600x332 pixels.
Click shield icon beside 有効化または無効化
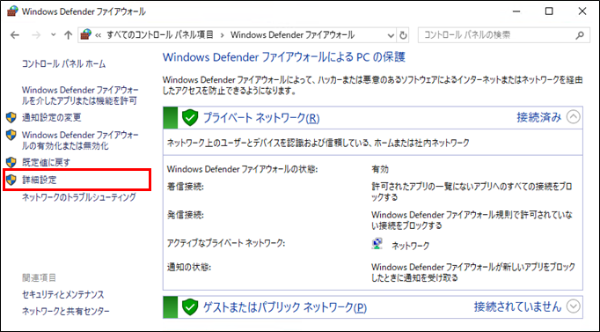click(x=11, y=135)
